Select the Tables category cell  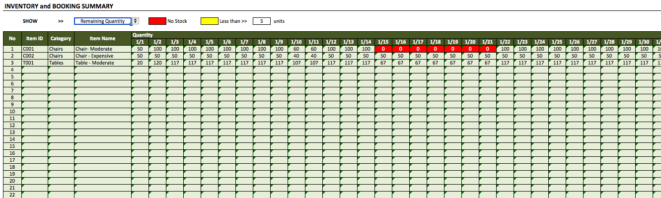coord(61,63)
